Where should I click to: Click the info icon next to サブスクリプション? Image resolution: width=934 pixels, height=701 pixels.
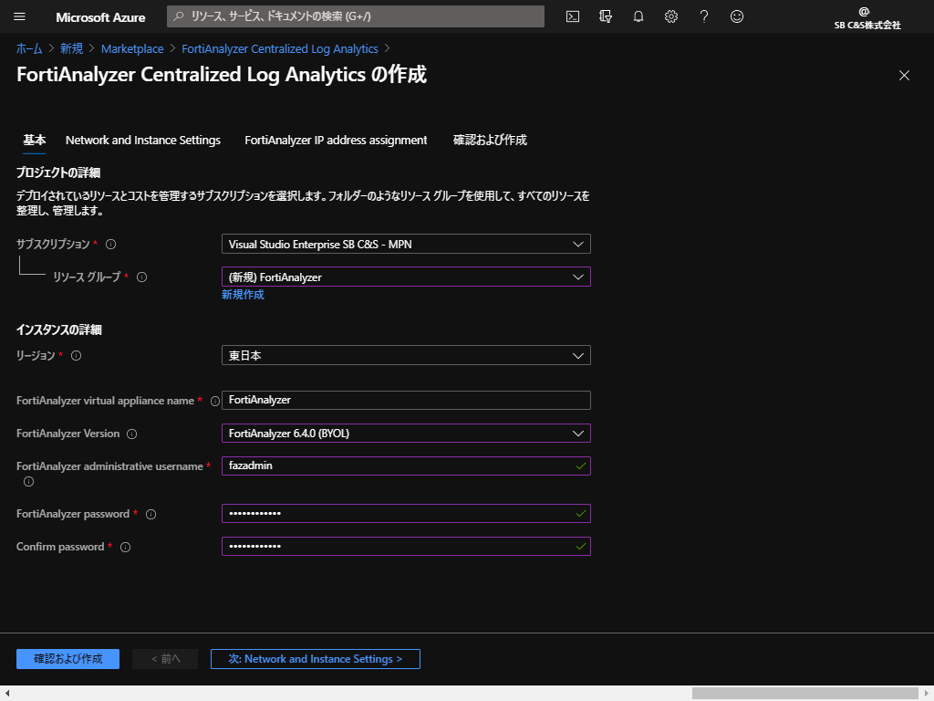(x=110, y=244)
